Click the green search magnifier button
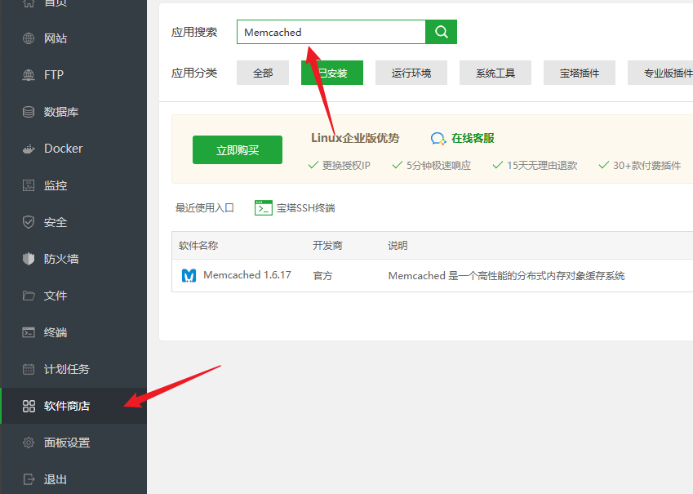Screen dimensions: 693x494 [x=441, y=32]
